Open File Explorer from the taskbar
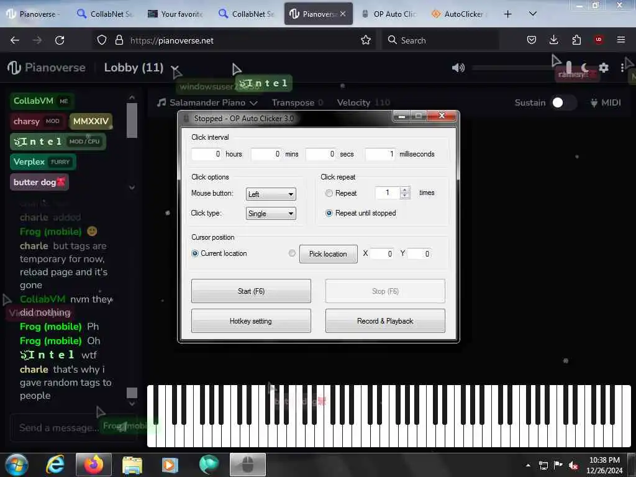 pos(132,465)
